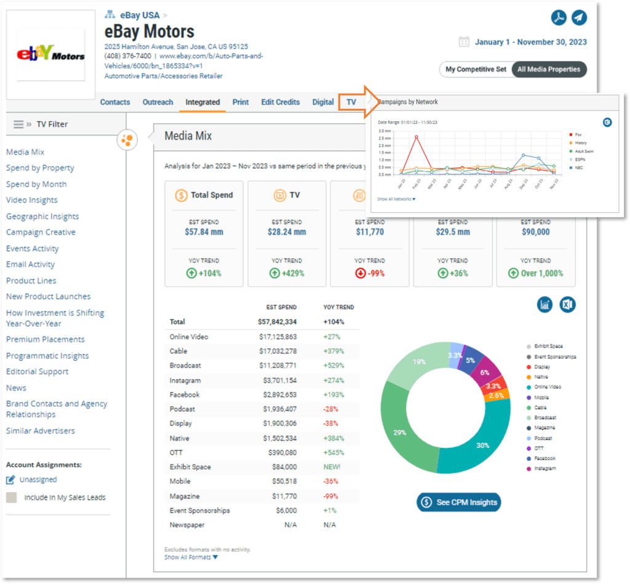Click the Podcast spend value $1,936,407
The width and height of the screenshot is (630, 584).
coord(280,409)
